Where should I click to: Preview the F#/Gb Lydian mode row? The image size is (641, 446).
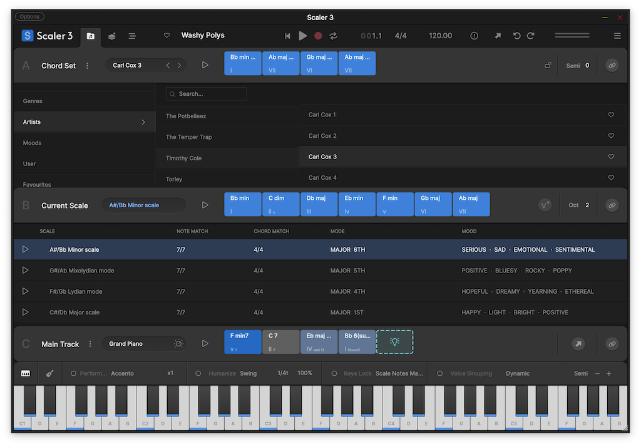pyautogui.click(x=25, y=291)
